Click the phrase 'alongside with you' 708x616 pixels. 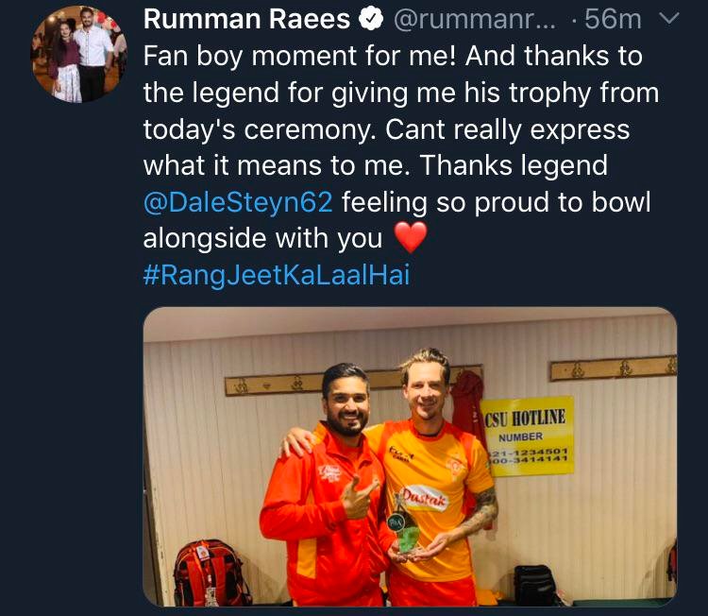pos(262,238)
